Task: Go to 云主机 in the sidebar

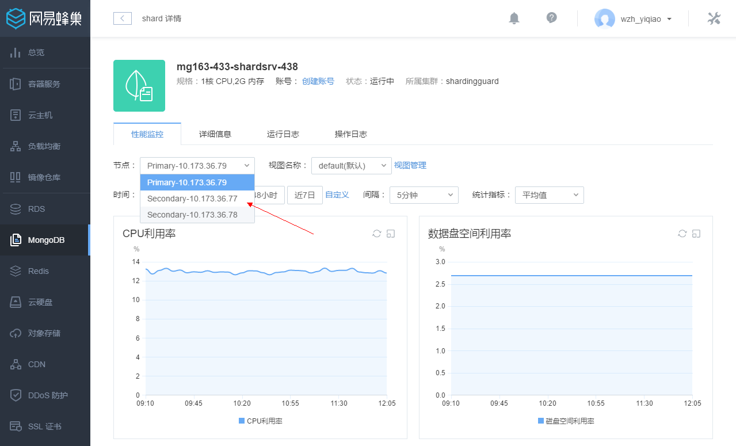Action: (x=45, y=115)
